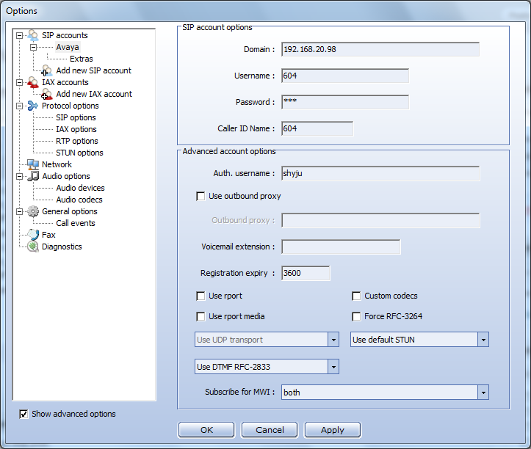The width and height of the screenshot is (531, 449).
Task: Click the Username field showing 604
Action: (345, 76)
